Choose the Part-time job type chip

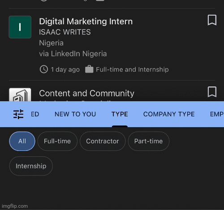[x=148, y=141]
